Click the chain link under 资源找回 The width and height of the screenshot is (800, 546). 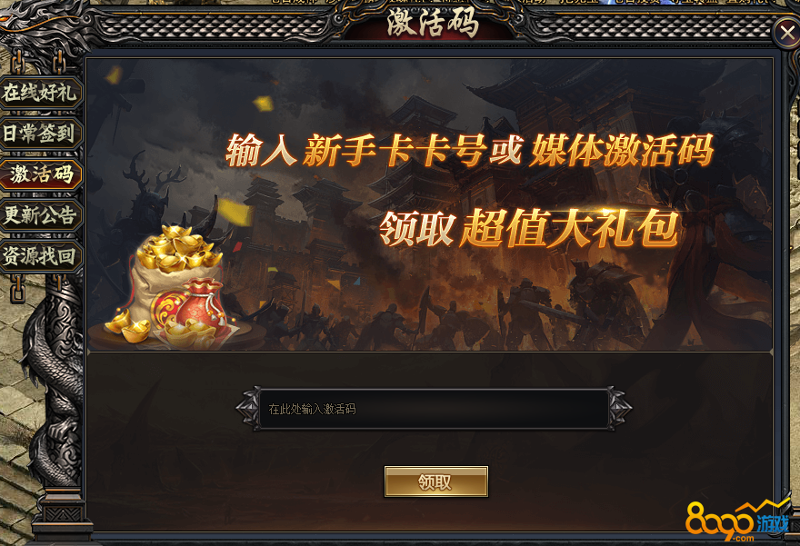(18, 289)
